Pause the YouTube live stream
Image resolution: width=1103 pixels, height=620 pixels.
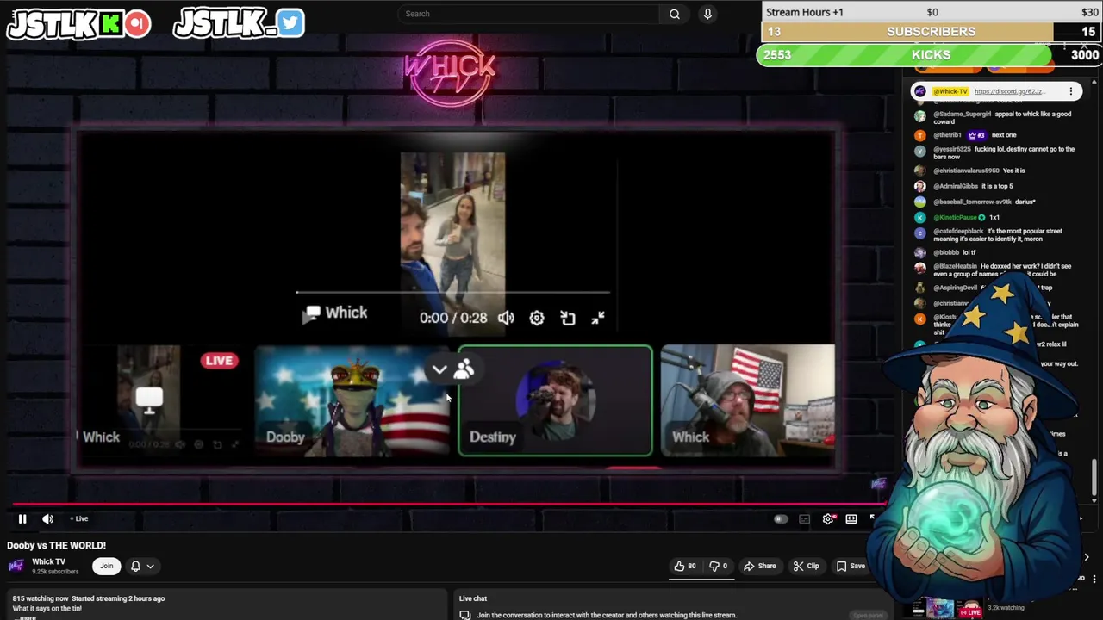(x=22, y=518)
